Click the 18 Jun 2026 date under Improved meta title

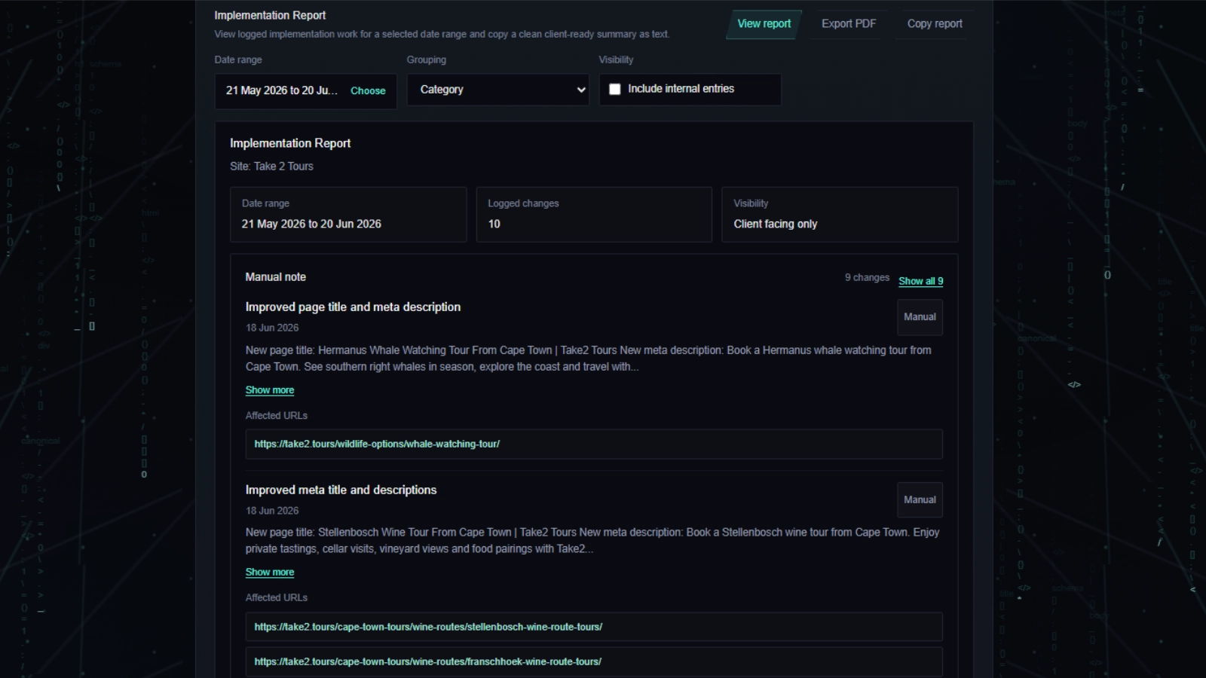pos(272,511)
